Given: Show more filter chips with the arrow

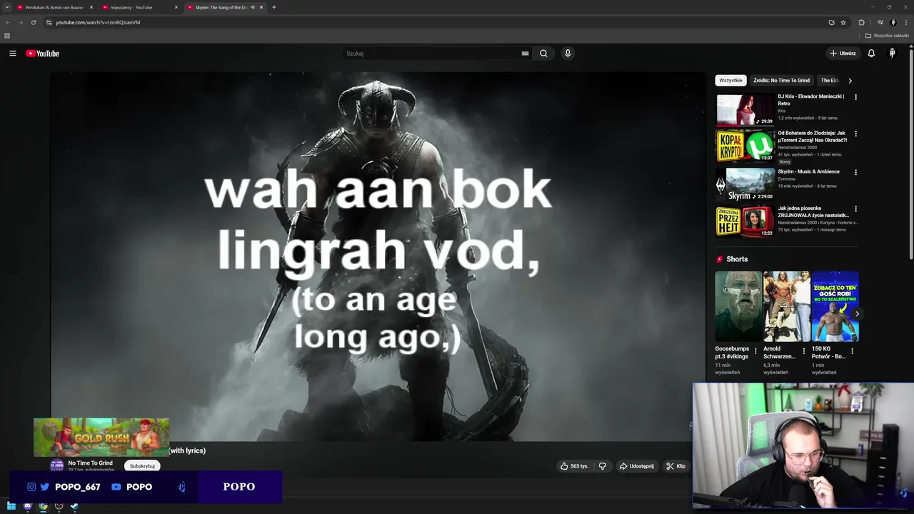Looking at the screenshot, I should 850,81.
